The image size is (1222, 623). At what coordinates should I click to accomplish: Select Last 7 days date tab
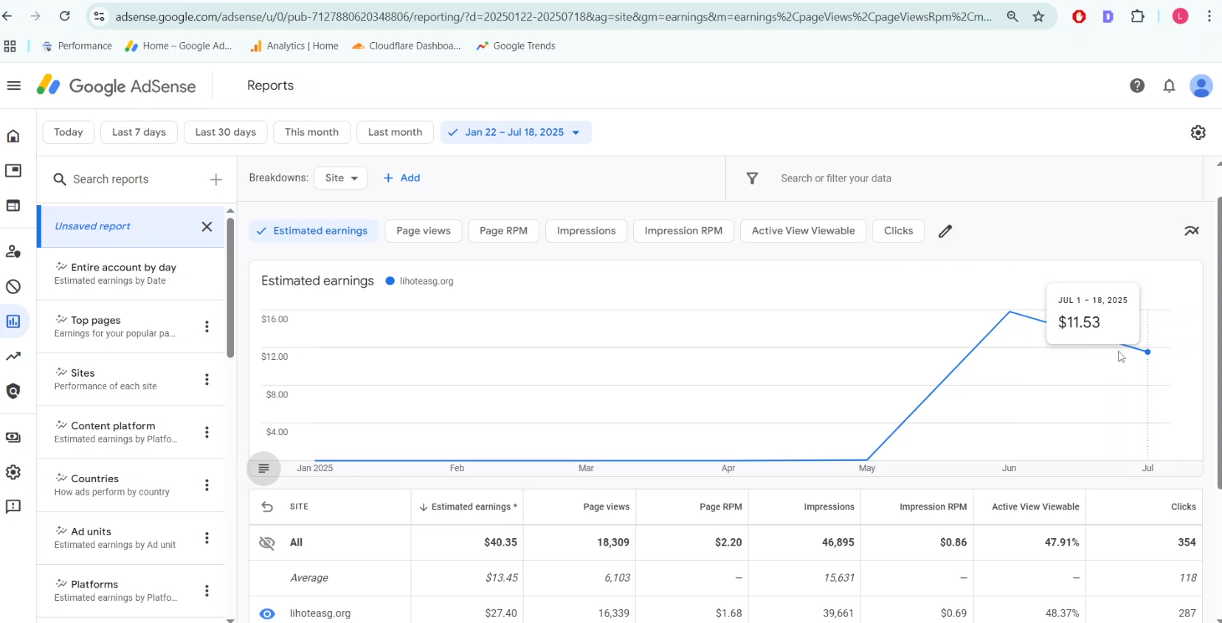pos(139,132)
